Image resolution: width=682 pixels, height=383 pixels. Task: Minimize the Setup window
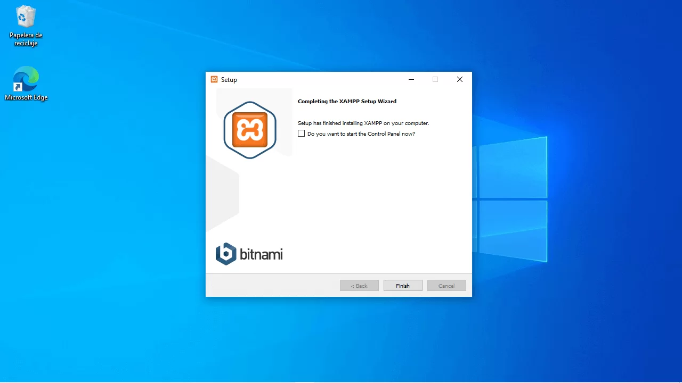411,79
